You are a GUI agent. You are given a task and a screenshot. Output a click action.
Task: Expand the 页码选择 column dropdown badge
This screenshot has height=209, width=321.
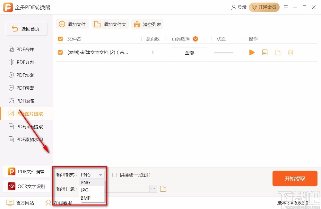(196, 39)
